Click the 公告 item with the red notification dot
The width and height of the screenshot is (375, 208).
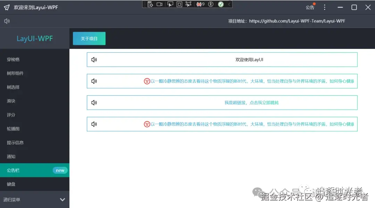tap(310, 7)
